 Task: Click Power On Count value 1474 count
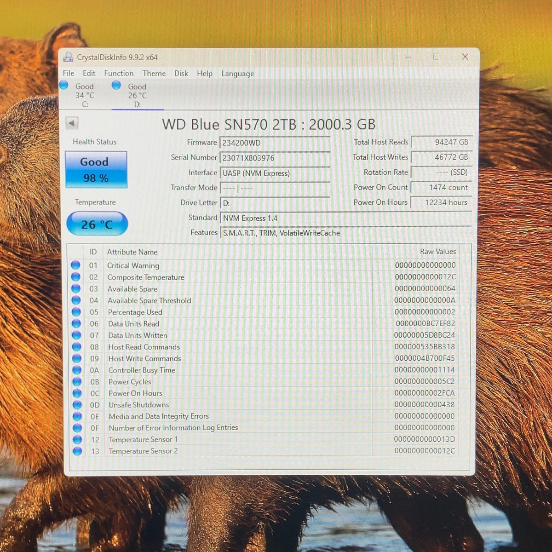[x=441, y=187]
